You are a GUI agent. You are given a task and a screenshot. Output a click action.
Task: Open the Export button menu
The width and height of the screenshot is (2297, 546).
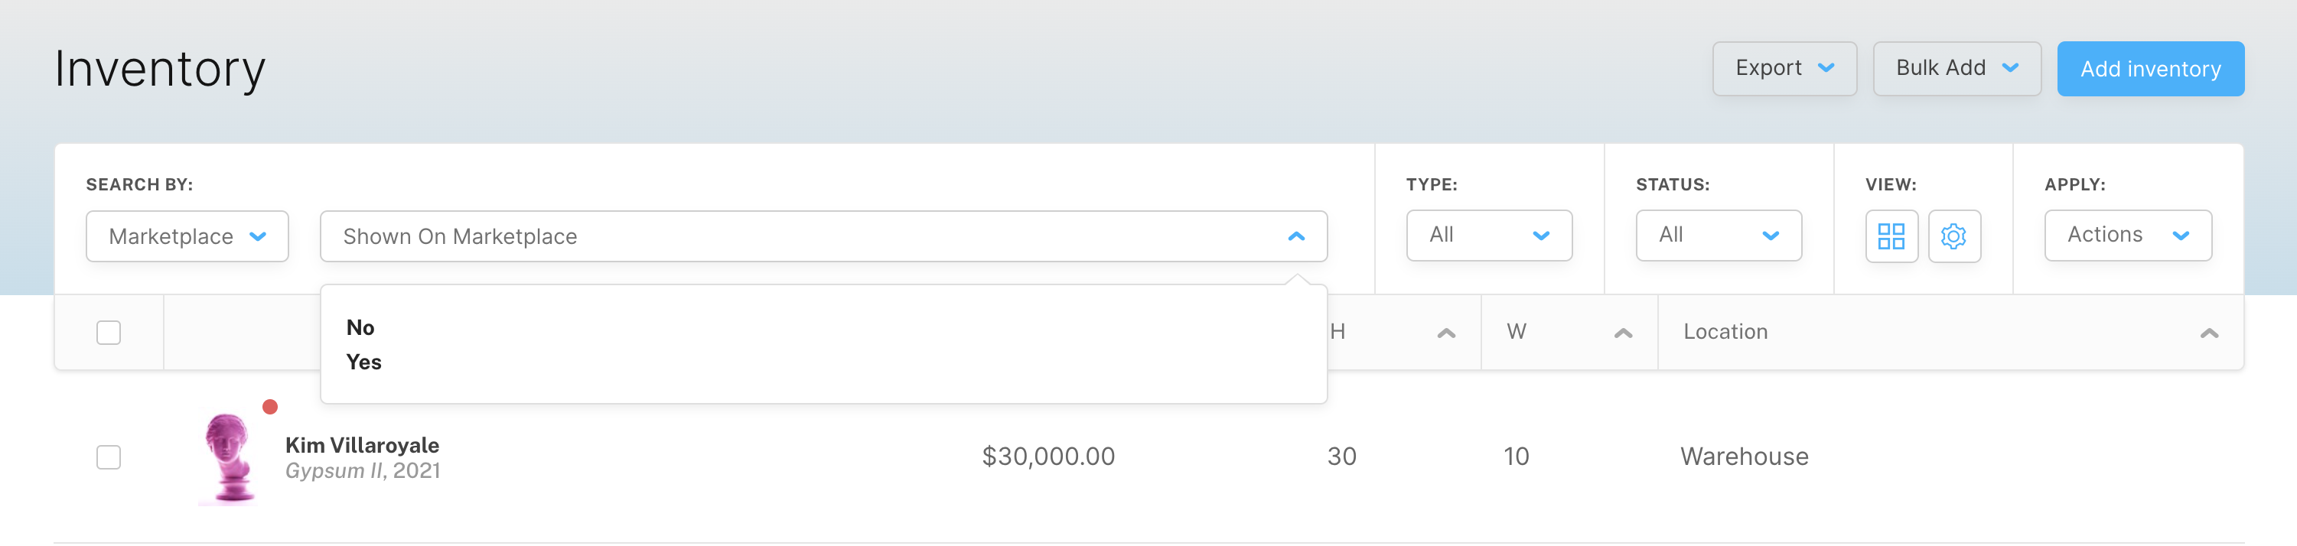1784,69
